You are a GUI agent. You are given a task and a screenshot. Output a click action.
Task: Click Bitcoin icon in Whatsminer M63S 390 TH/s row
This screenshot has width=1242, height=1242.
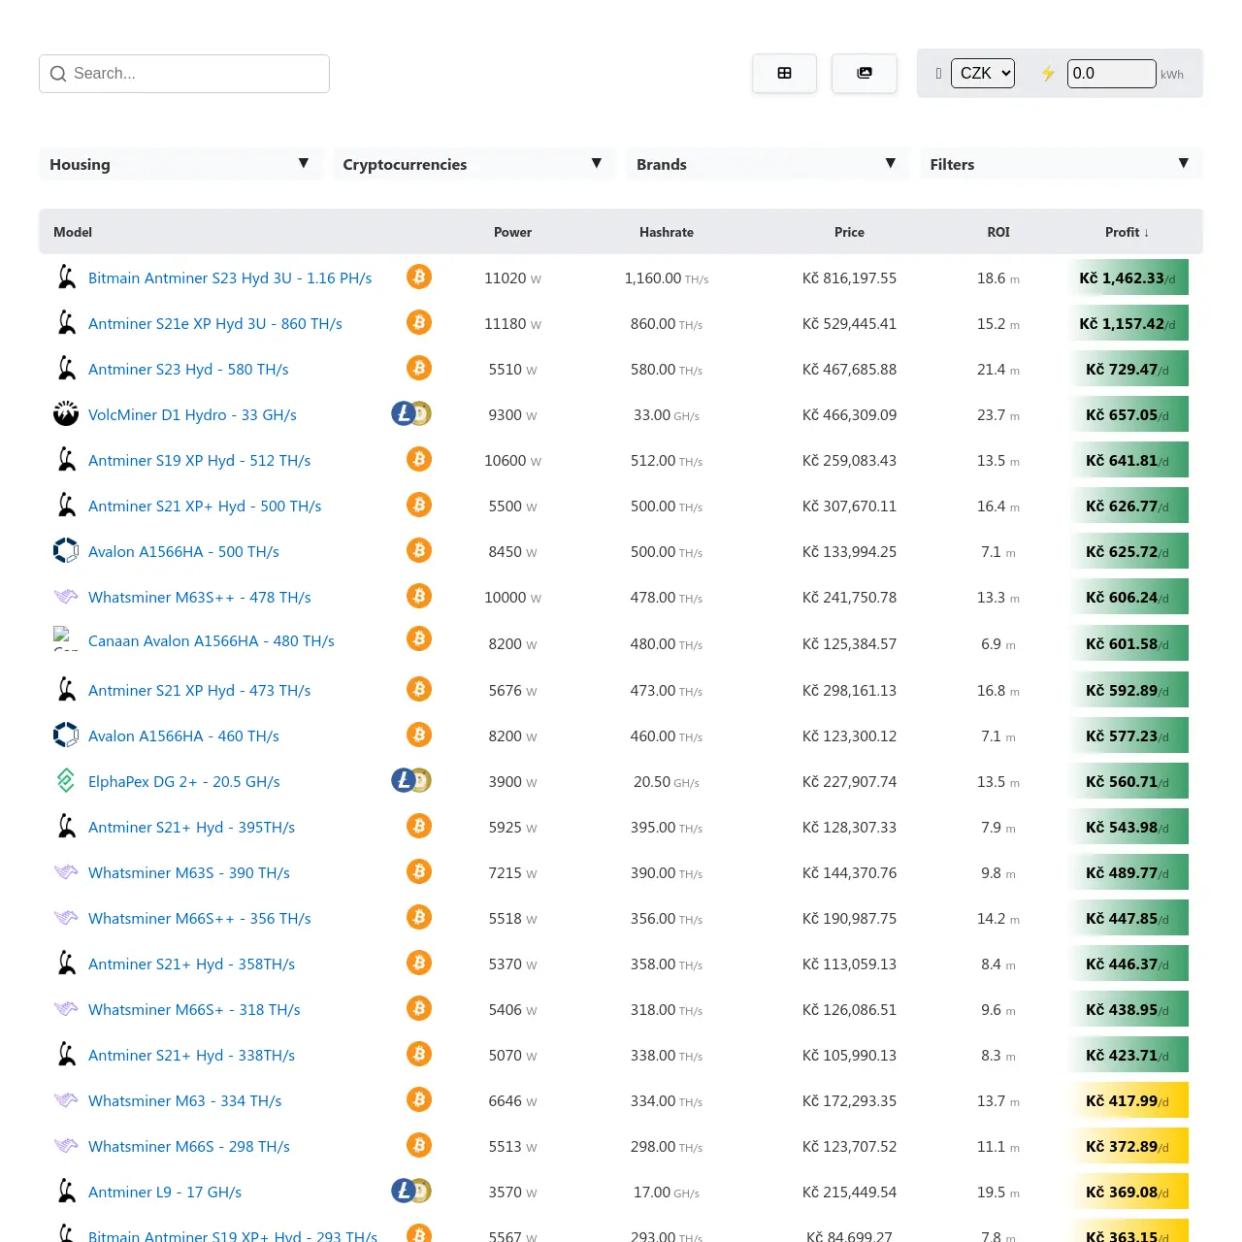(419, 872)
